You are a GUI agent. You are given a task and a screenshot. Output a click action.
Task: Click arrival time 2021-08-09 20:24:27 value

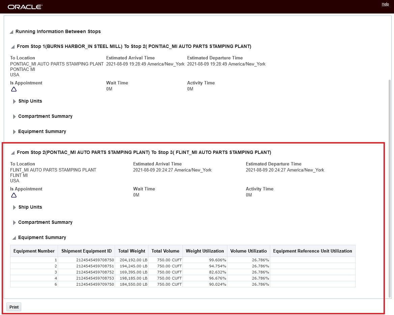click(172, 170)
